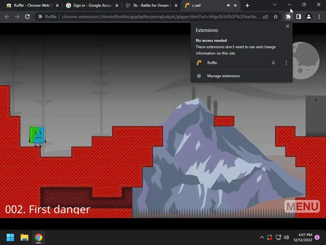The width and height of the screenshot is (326, 245).
Task: Click the floating red block platform
Action: point(224,121)
